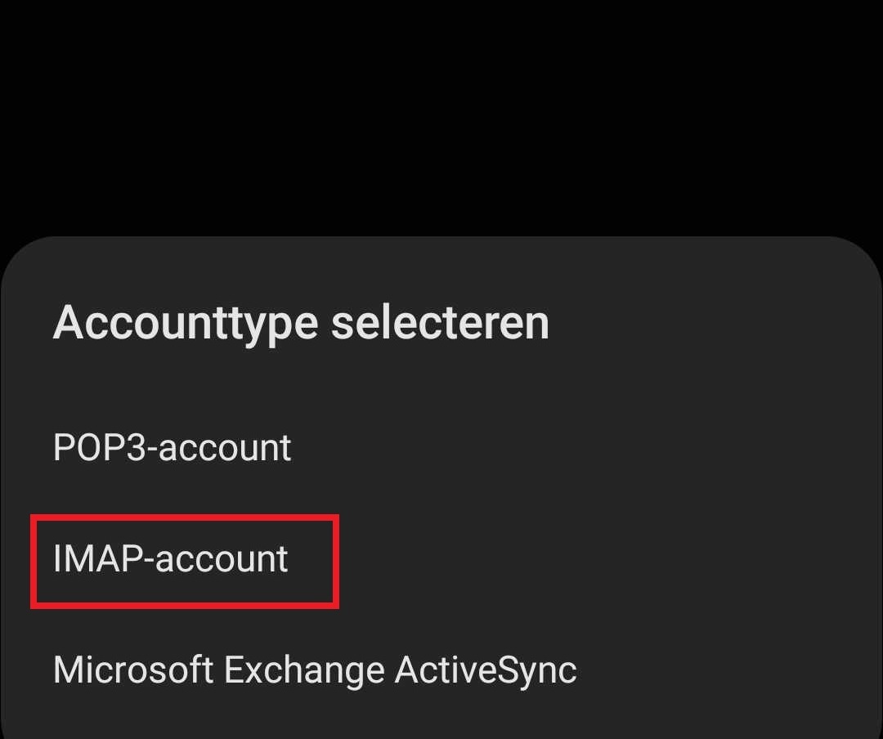The width and height of the screenshot is (883, 739).
Task: Click the 'Accounttype selecteren' heading
Action: (301, 323)
